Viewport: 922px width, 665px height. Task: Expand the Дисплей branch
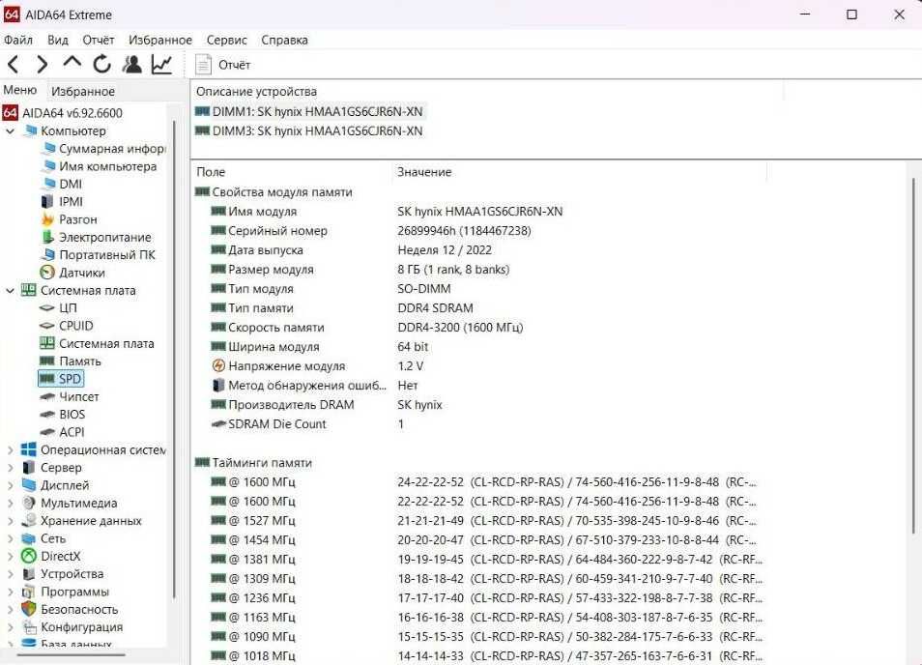pos(10,485)
